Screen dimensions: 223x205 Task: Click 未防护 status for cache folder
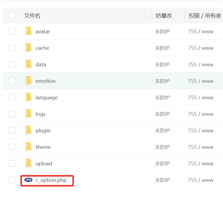[162, 48]
